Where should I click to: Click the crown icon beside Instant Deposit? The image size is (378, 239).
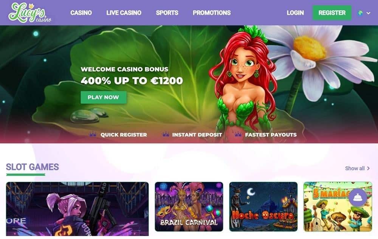coord(166,135)
